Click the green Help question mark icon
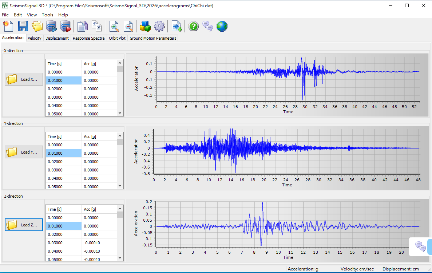 [x=193, y=26]
